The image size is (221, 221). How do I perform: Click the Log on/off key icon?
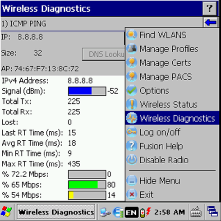tap(132, 132)
